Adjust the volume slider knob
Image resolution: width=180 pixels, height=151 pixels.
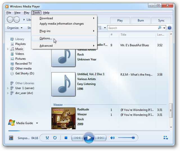tap(133, 138)
